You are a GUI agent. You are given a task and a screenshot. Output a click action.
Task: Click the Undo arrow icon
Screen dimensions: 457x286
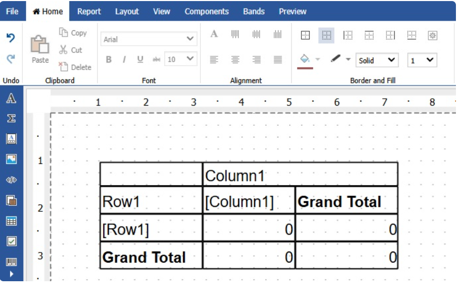pos(11,38)
